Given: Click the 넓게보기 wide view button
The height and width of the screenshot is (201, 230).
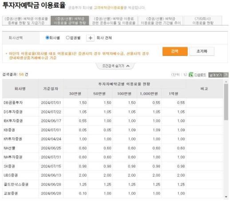Looking at the screenshot, I should (218, 75).
